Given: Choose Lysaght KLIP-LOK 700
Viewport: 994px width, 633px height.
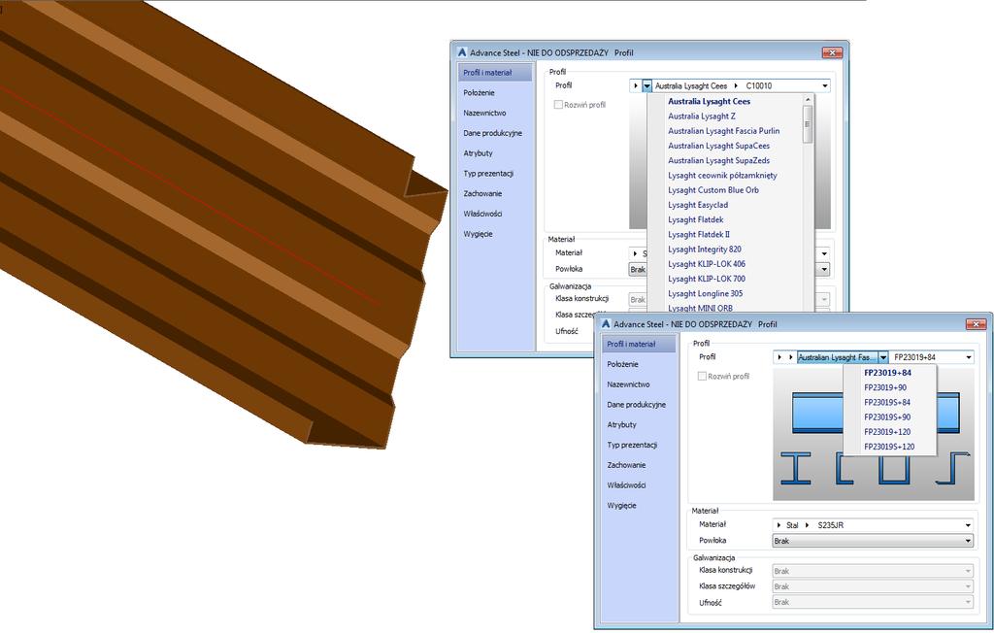Looking at the screenshot, I should pyautogui.click(x=707, y=279).
